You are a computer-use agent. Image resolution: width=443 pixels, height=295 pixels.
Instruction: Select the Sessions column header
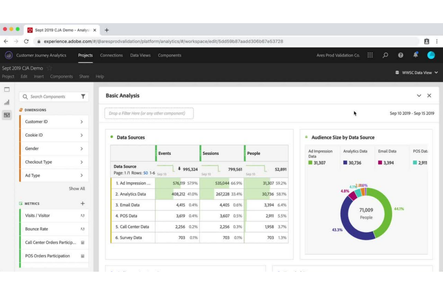[222, 153]
